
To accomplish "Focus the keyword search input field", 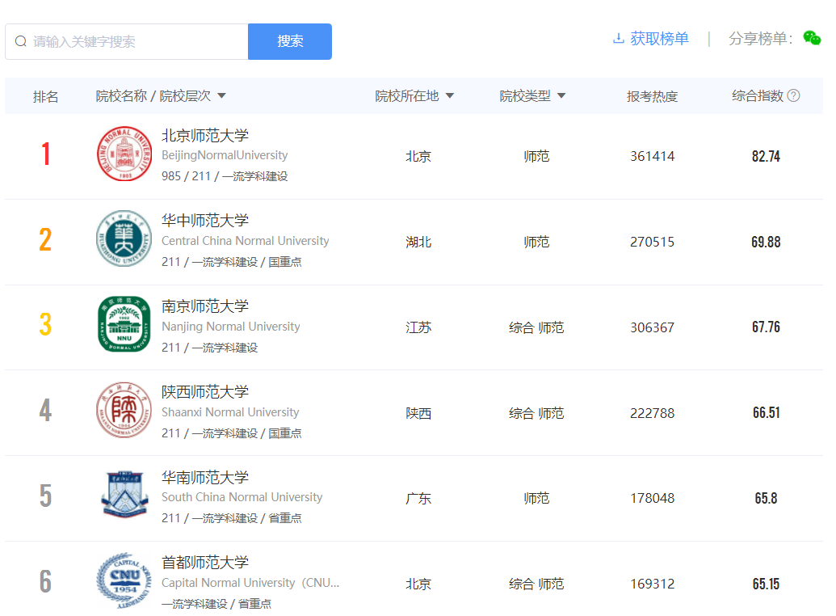I will pos(137,41).
